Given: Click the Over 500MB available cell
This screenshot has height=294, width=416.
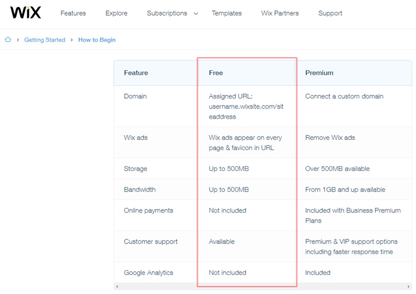Looking at the screenshot, I should [x=337, y=169].
